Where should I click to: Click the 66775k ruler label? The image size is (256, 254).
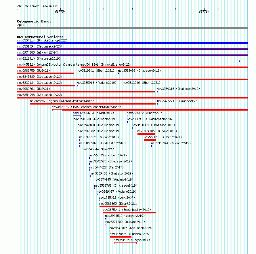click(60, 12)
